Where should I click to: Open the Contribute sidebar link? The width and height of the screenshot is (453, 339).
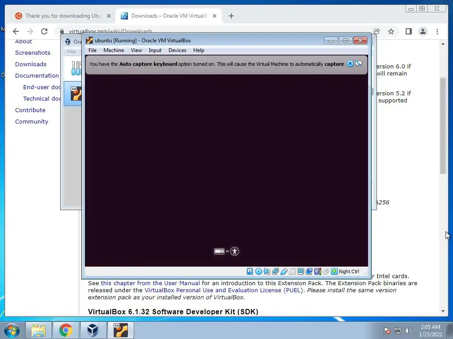30,110
